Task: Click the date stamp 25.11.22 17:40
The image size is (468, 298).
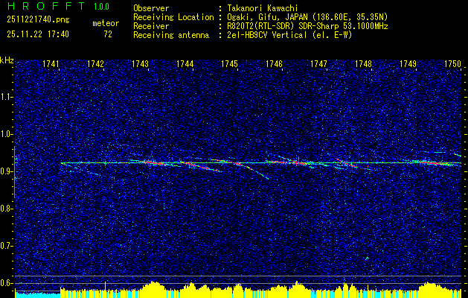Action: coord(38,34)
